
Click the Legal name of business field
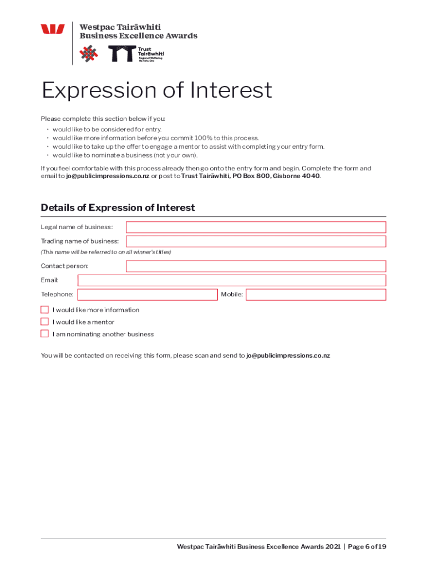pos(256,227)
